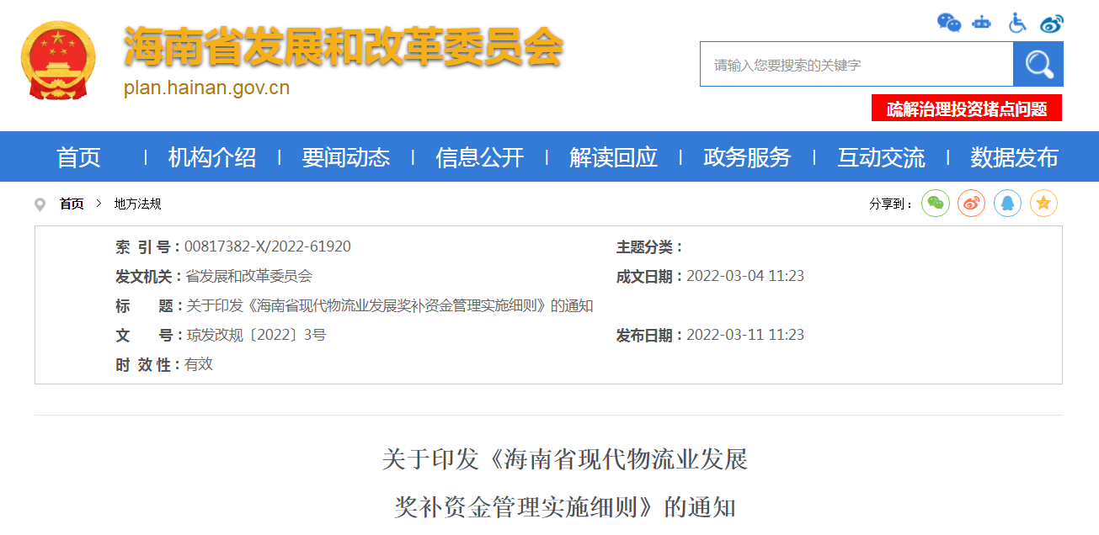Open the 政务服务 menu item
Screen dimensions: 1099x535
coord(747,157)
